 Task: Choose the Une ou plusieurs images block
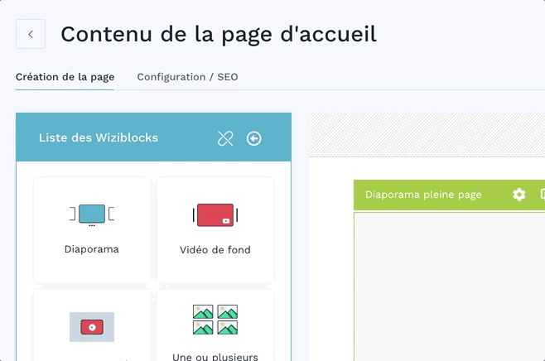[x=215, y=326]
